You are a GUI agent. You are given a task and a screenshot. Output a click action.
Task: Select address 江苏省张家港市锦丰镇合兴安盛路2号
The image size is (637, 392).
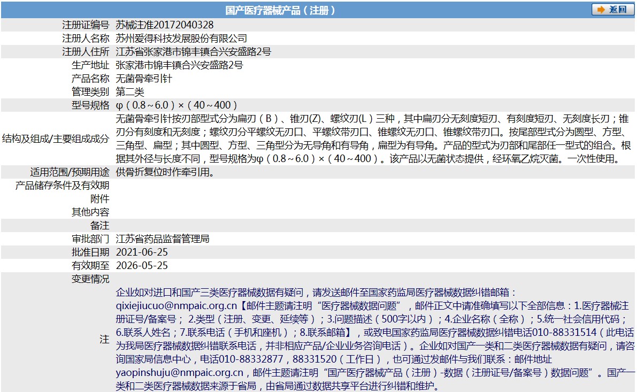[194, 51]
